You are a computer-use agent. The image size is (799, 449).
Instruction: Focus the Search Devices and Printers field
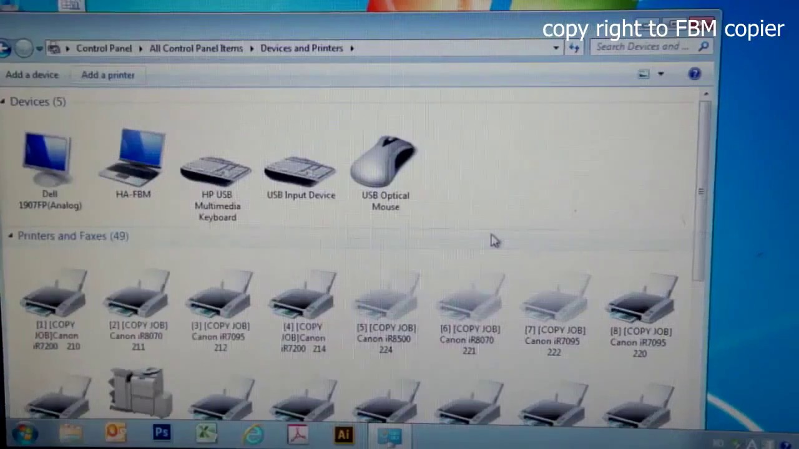click(x=644, y=46)
